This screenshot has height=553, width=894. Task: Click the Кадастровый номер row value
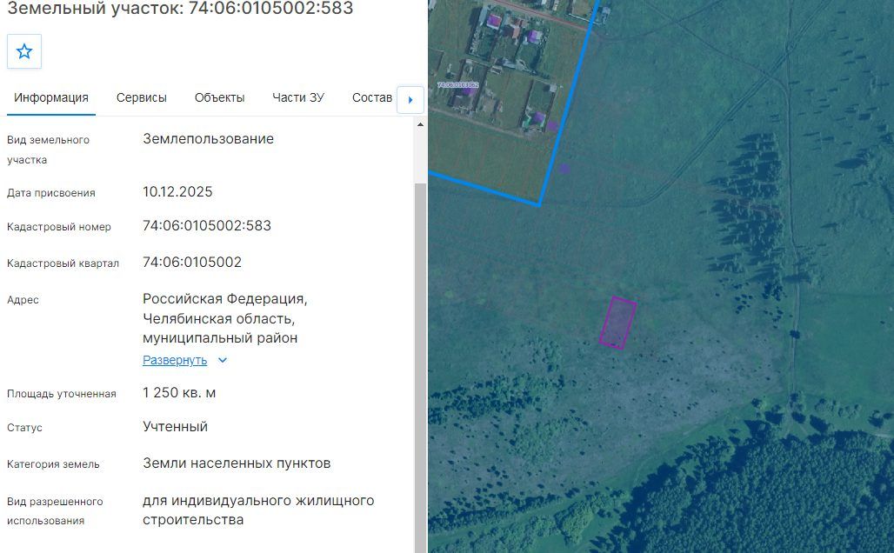[x=207, y=226]
